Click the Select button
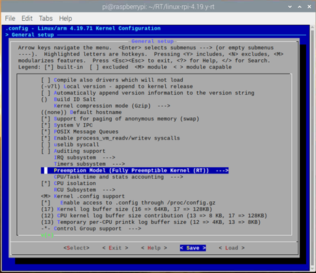The image size is (316, 273). [76, 248]
